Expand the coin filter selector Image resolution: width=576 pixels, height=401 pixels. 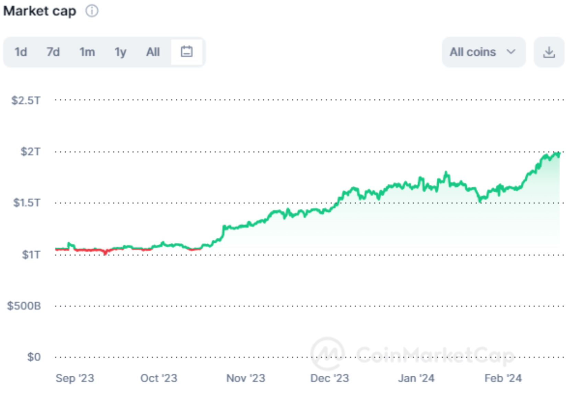pos(483,52)
